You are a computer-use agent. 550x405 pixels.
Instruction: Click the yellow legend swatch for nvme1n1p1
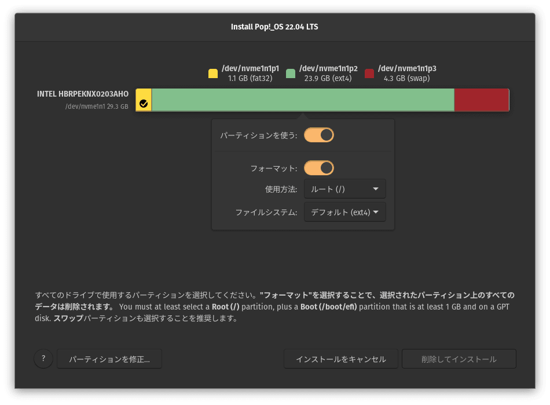point(213,73)
